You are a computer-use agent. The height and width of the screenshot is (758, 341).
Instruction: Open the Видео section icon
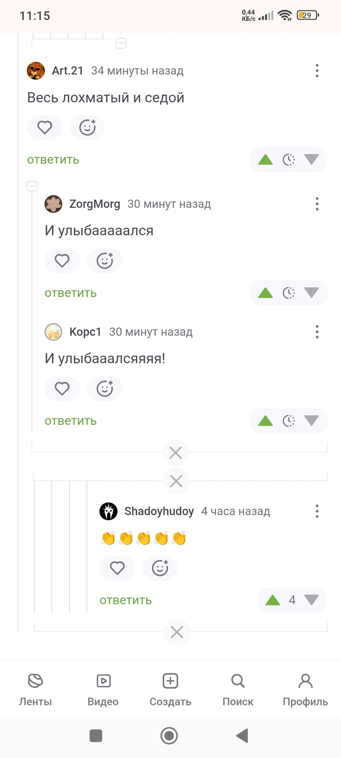coord(103,681)
